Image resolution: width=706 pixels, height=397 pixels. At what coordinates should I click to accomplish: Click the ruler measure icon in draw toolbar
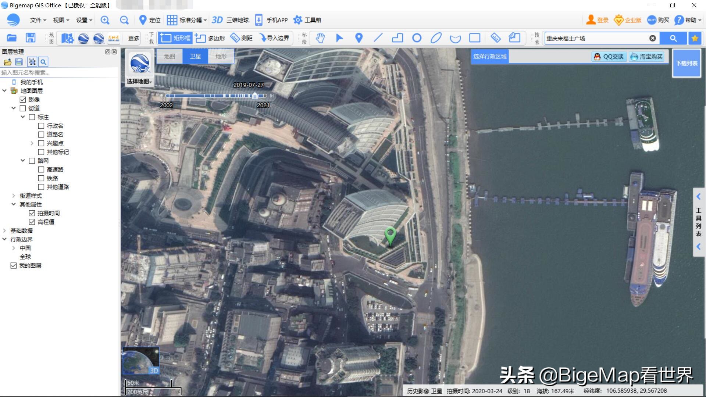(495, 38)
